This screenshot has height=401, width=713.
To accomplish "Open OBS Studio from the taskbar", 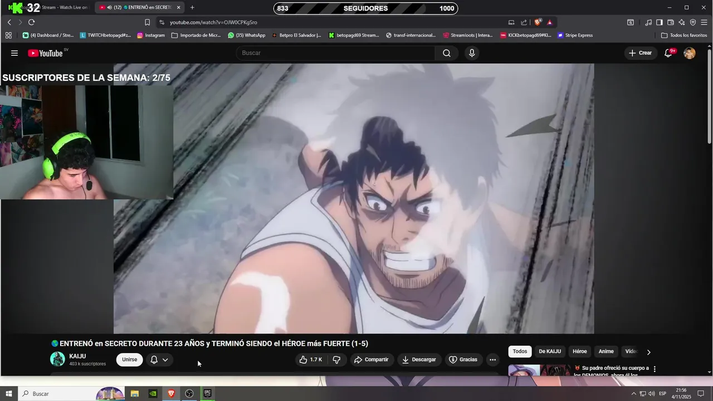I will 189,394.
